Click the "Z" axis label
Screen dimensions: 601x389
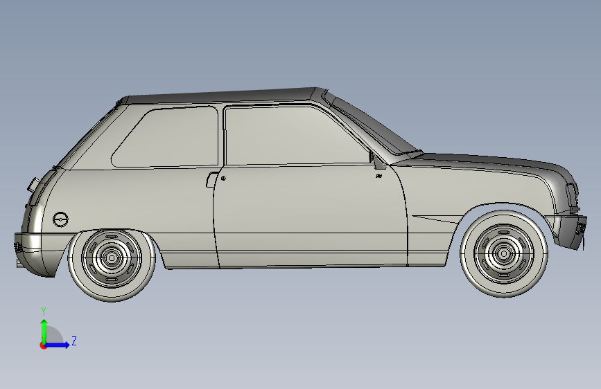point(74,341)
